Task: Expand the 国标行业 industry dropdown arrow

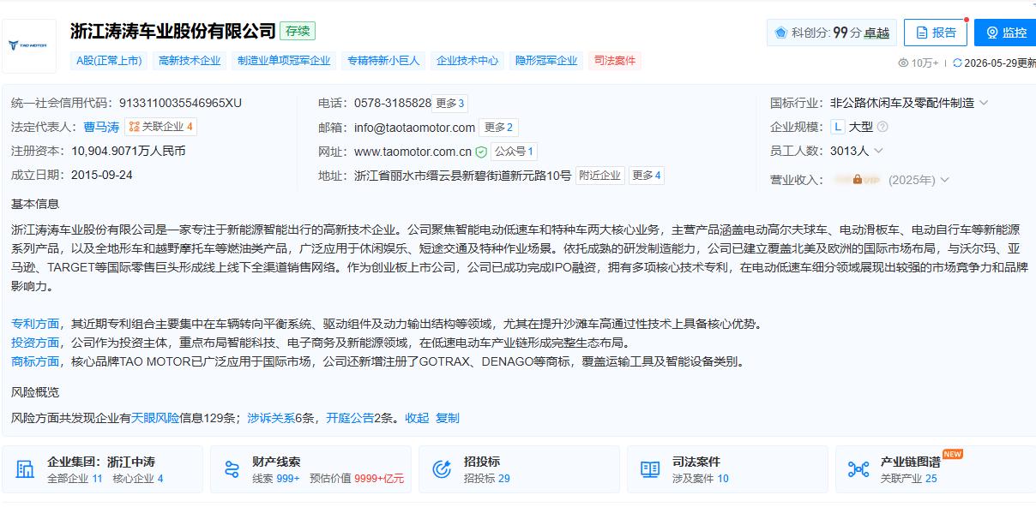Action: [984, 103]
